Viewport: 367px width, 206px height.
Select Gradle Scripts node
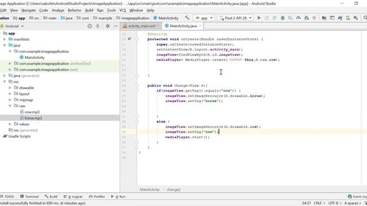coord(17,136)
